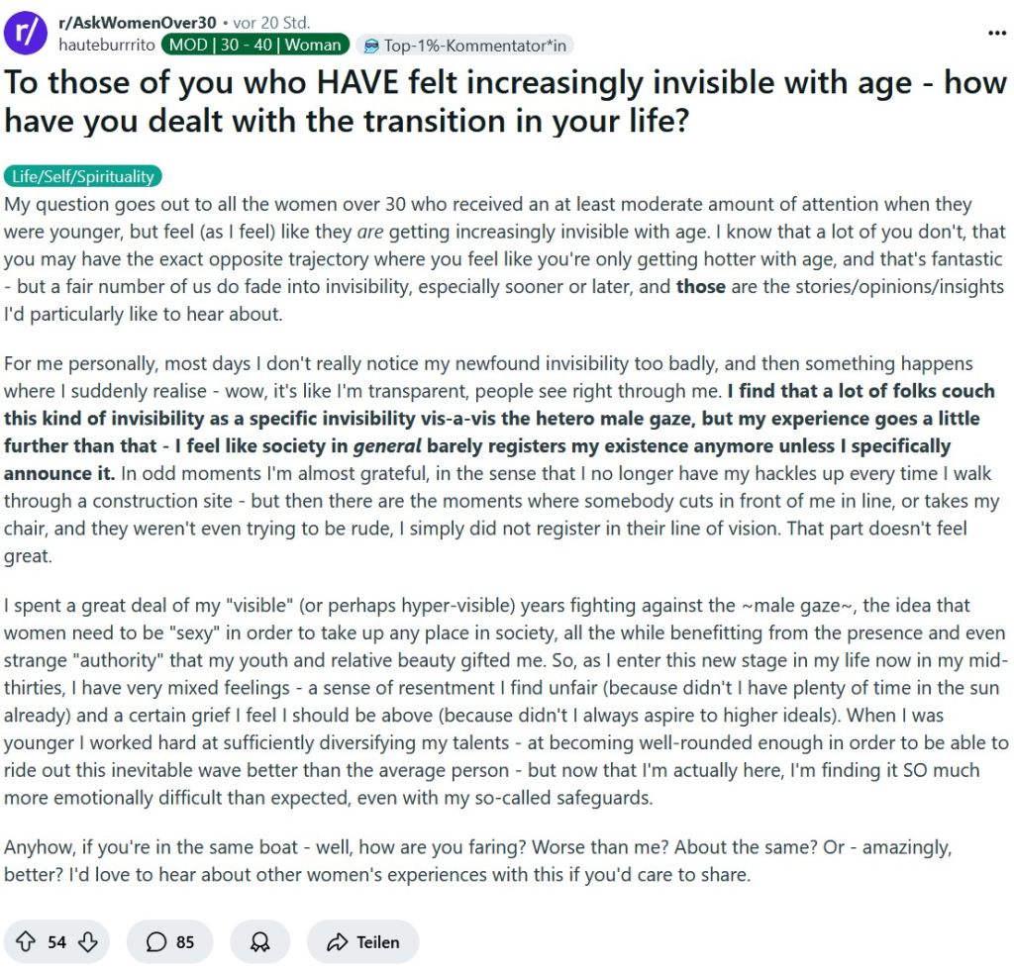Open the three-dot post options menu
The height and width of the screenshot is (971, 1014).
pos(996,33)
